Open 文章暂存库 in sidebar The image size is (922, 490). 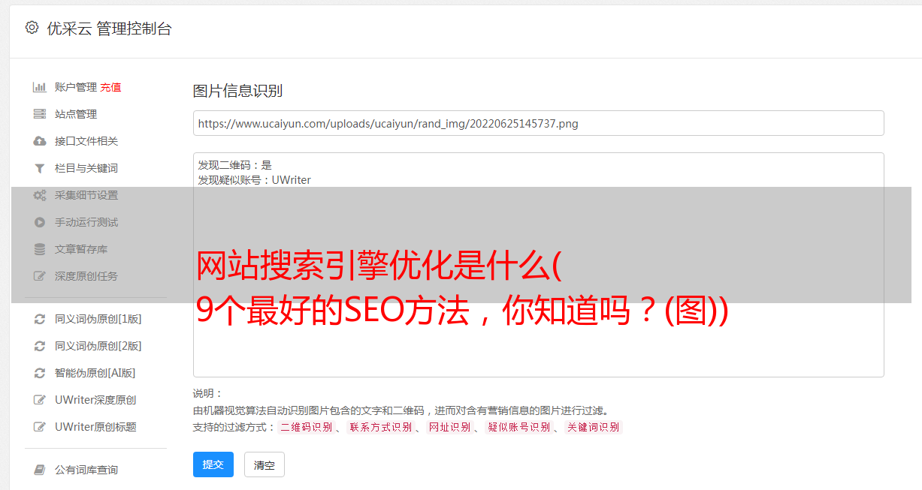[x=81, y=249]
